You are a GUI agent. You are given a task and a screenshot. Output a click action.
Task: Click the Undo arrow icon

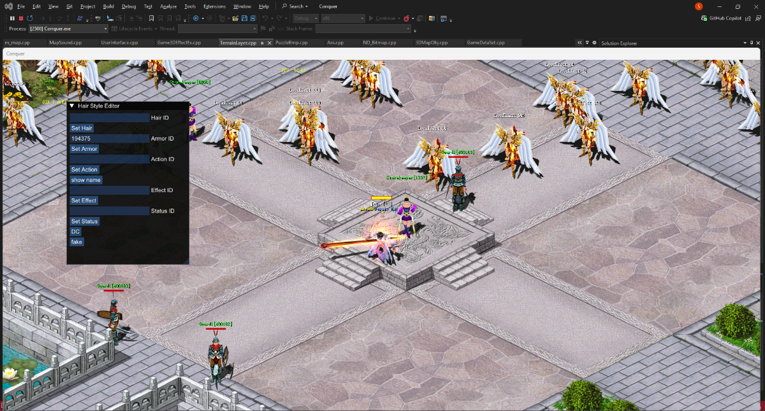coord(265,18)
